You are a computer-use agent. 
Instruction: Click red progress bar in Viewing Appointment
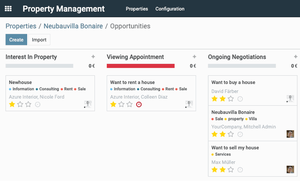click(141, 66)
